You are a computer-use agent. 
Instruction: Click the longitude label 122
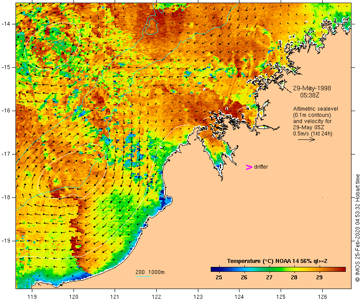point(157,297)
